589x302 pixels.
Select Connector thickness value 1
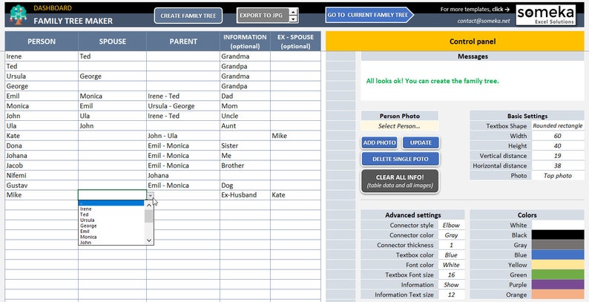click(x=451, y=245)
